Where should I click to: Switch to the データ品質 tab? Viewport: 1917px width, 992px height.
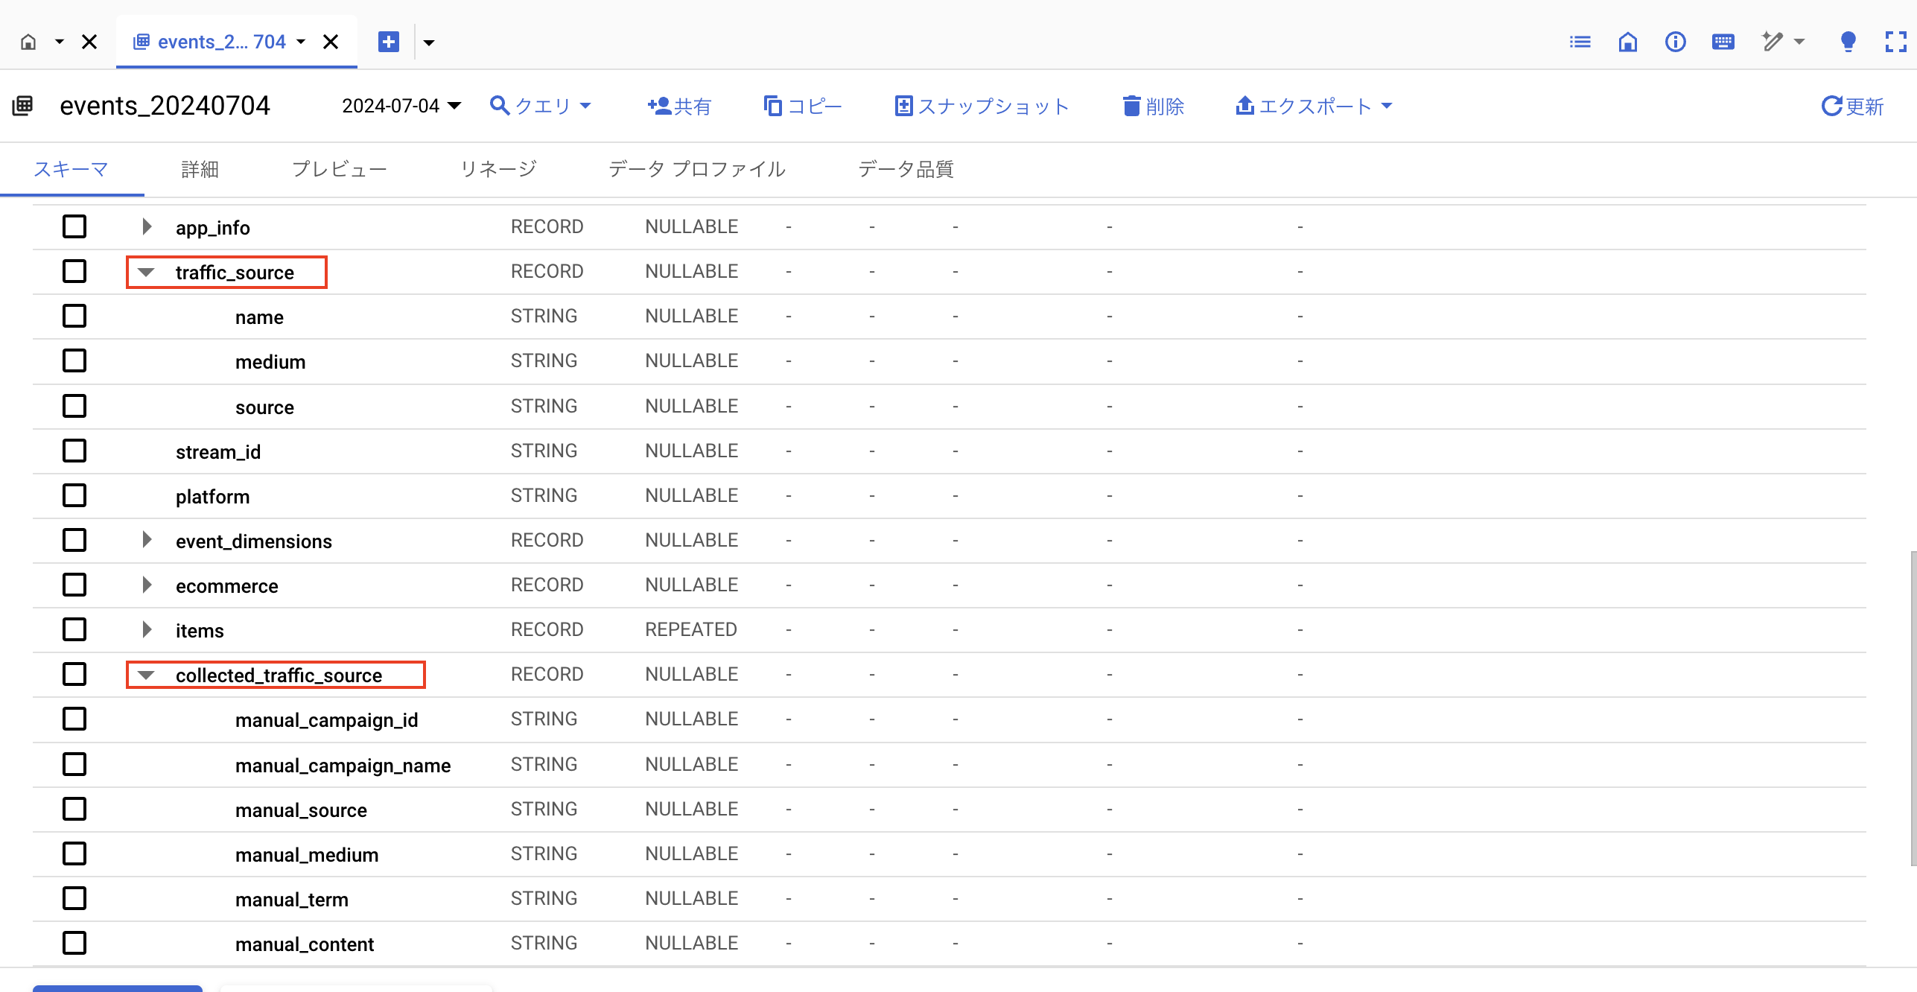[x=906, y=169]
